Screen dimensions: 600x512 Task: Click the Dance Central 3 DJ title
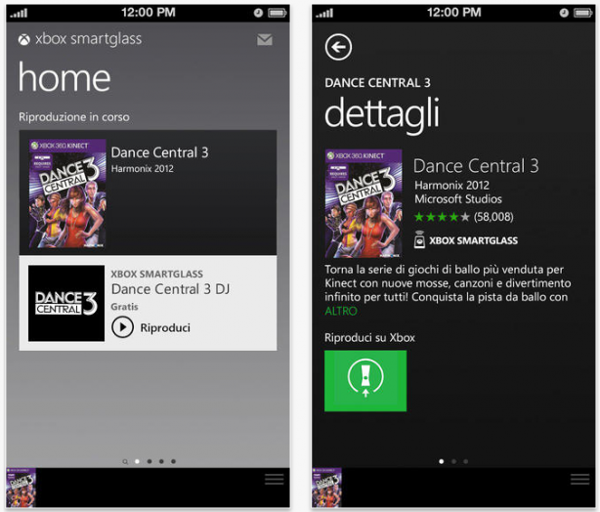click(170, 289)
